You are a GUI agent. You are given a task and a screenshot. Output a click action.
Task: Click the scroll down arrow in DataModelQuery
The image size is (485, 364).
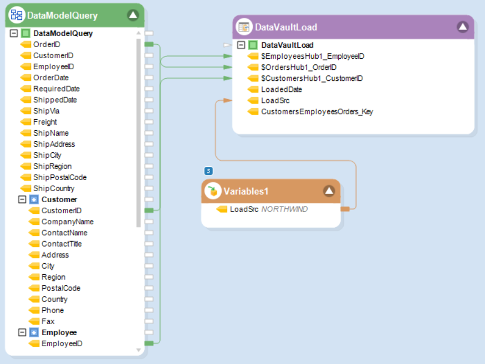point(139,350)
